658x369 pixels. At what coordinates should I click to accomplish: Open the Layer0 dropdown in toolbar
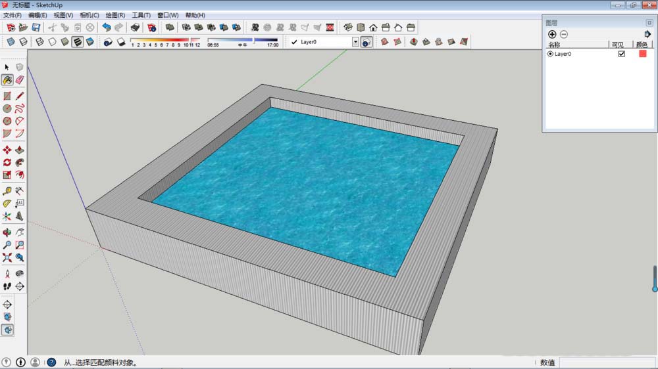tap(355, 42)
